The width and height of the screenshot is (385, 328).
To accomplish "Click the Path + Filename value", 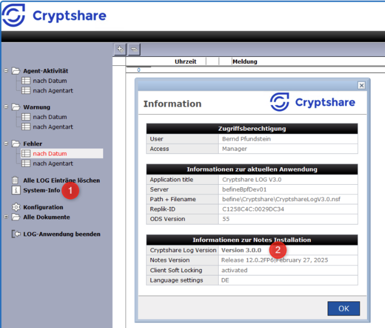I will tap(281, 199).
